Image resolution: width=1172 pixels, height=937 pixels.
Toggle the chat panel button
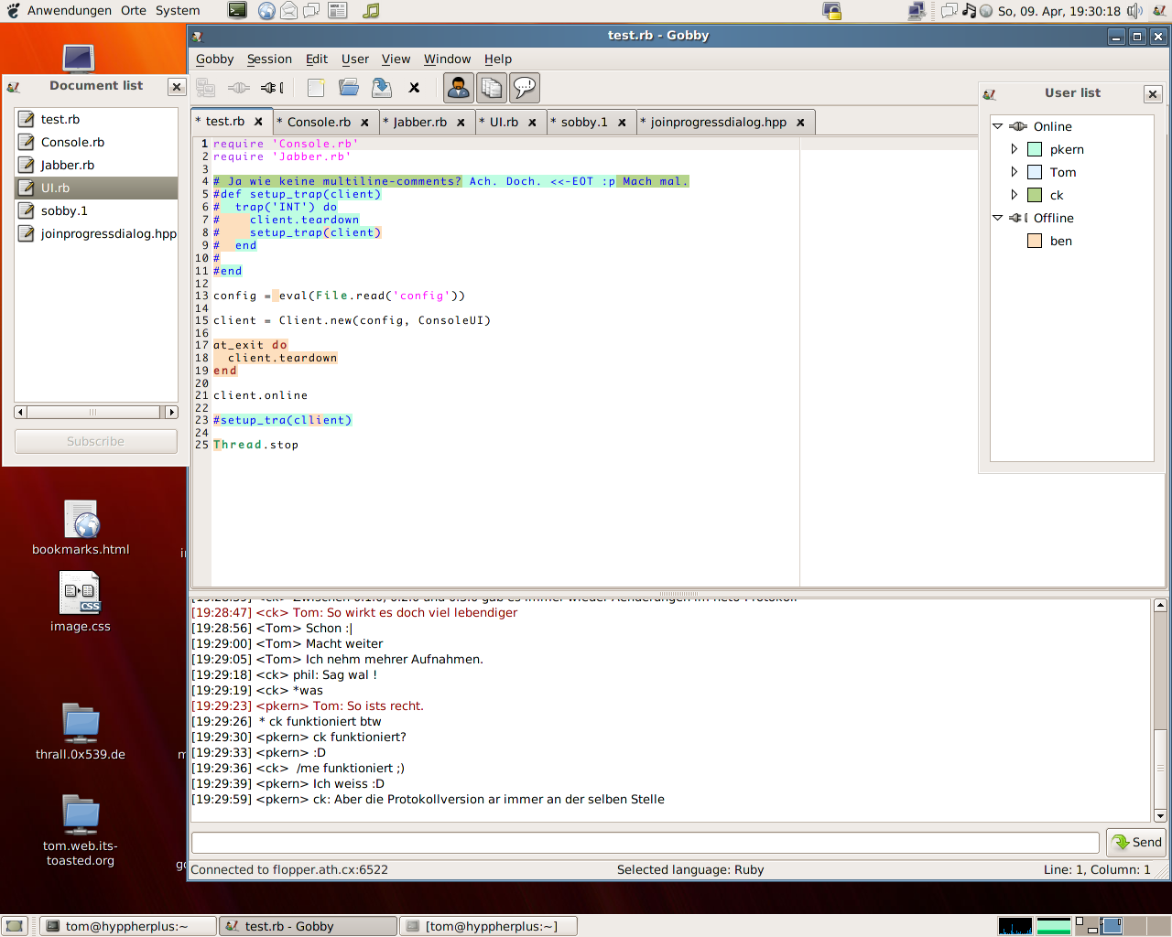[x=525, y=88]
